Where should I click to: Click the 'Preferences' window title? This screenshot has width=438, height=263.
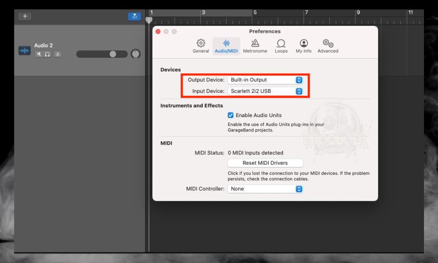point(265,31)
